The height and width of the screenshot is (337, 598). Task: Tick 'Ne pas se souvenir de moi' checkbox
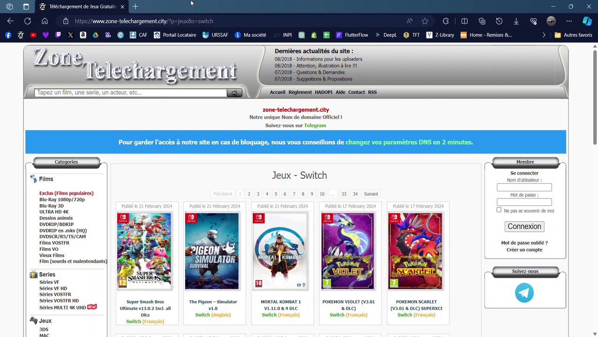[499, 210]
